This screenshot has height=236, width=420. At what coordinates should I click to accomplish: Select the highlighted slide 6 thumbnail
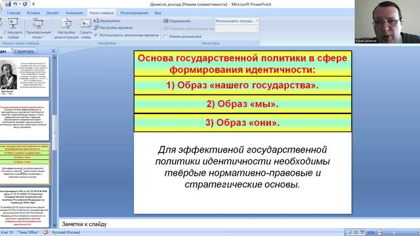point(24,164)
